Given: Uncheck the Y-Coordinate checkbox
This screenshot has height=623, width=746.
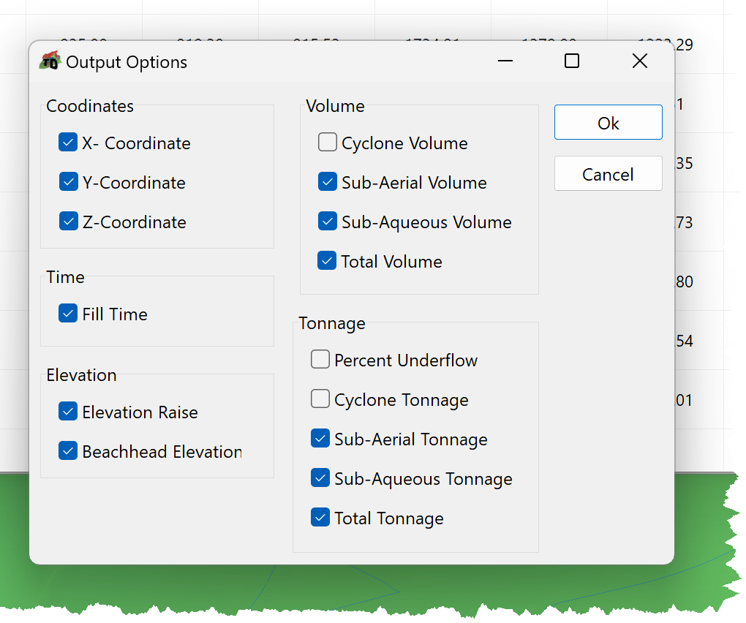Looking at the screenshot, I should click(68, 181).
